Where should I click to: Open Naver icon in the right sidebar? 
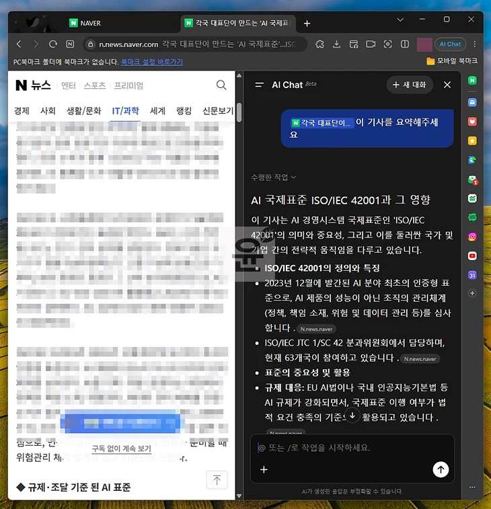472,81
